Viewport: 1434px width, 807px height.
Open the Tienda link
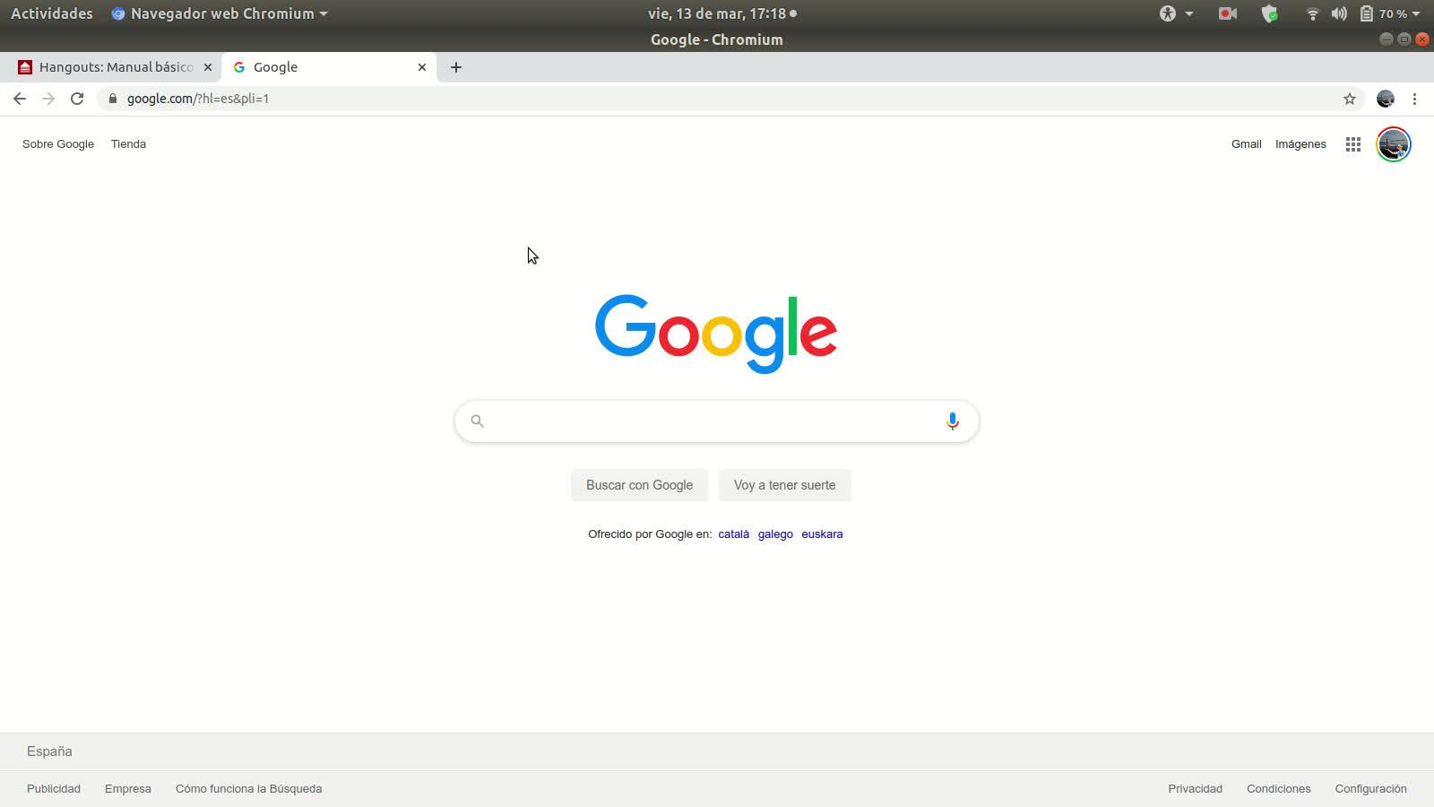click(128, 144)
